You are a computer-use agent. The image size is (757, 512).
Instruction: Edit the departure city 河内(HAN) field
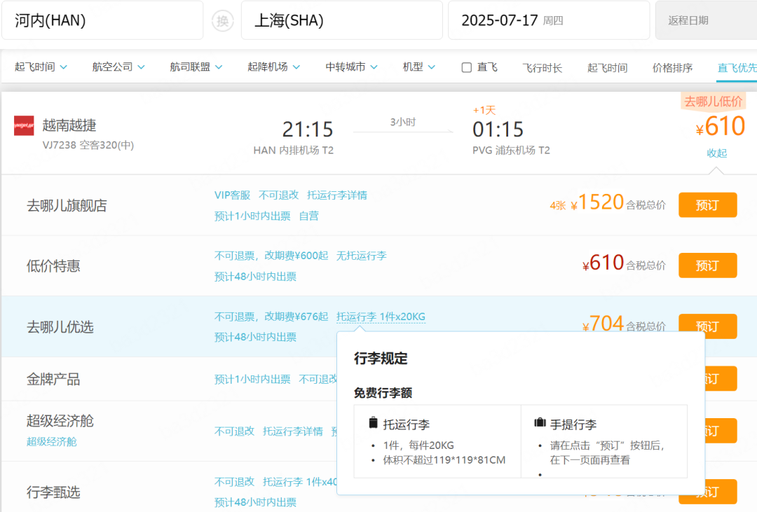(102, 20)
